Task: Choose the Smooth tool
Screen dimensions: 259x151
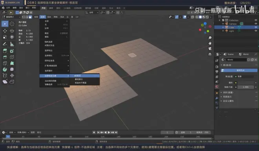Action: [12, 69]
